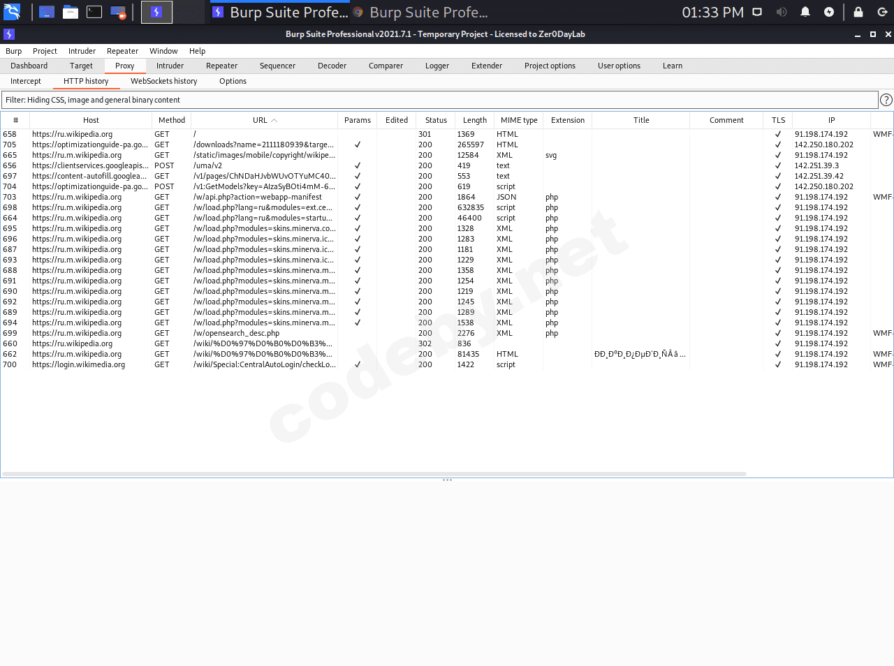The width and height of the screenshot is (894, 666).
Task: Select request row 705 optimizationguide downloads
Action: point(447,145)
